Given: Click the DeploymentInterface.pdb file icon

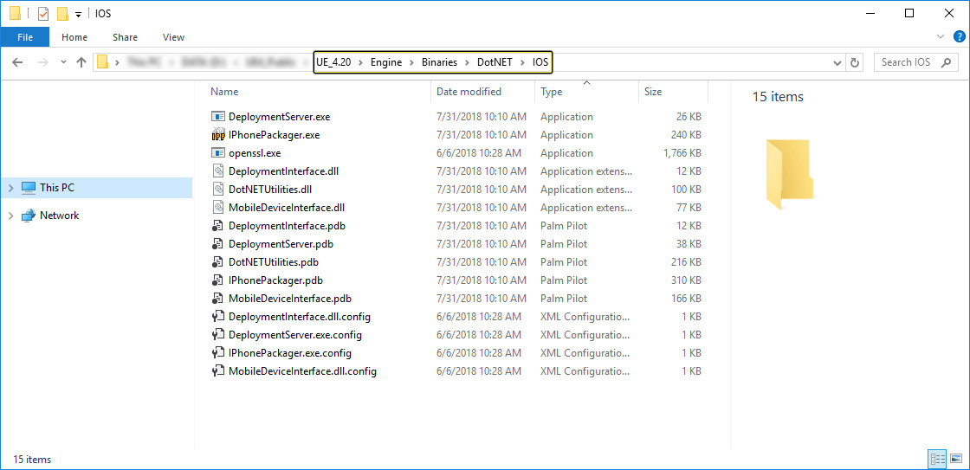Looking at the screenshot, I should coord(217,226).
